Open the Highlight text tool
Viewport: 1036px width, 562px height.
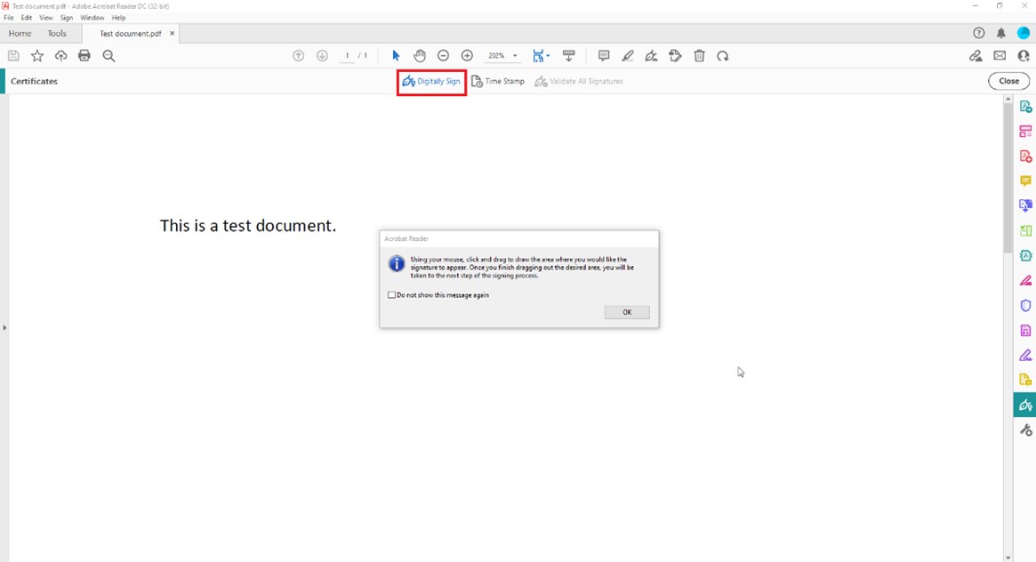coord(628,55)
